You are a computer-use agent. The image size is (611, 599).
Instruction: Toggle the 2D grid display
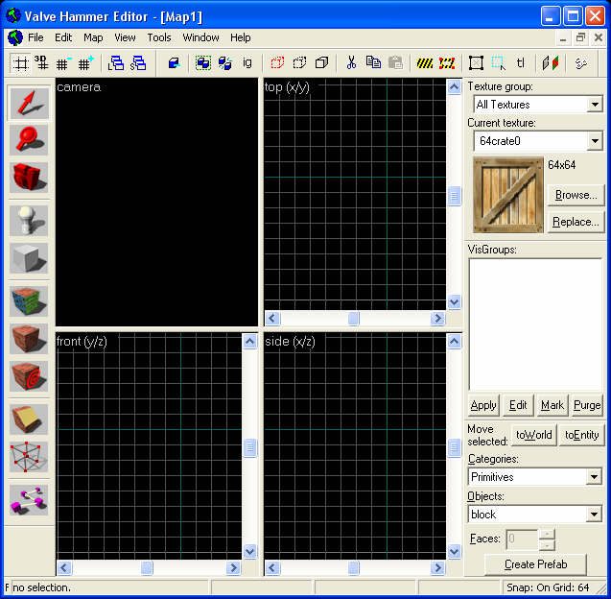tap(20, 63)
